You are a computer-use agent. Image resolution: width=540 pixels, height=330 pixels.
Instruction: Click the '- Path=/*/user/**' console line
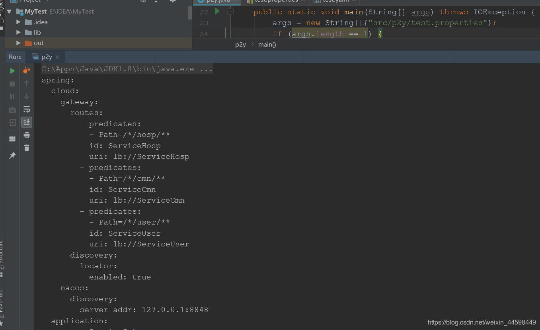(130, 222)
